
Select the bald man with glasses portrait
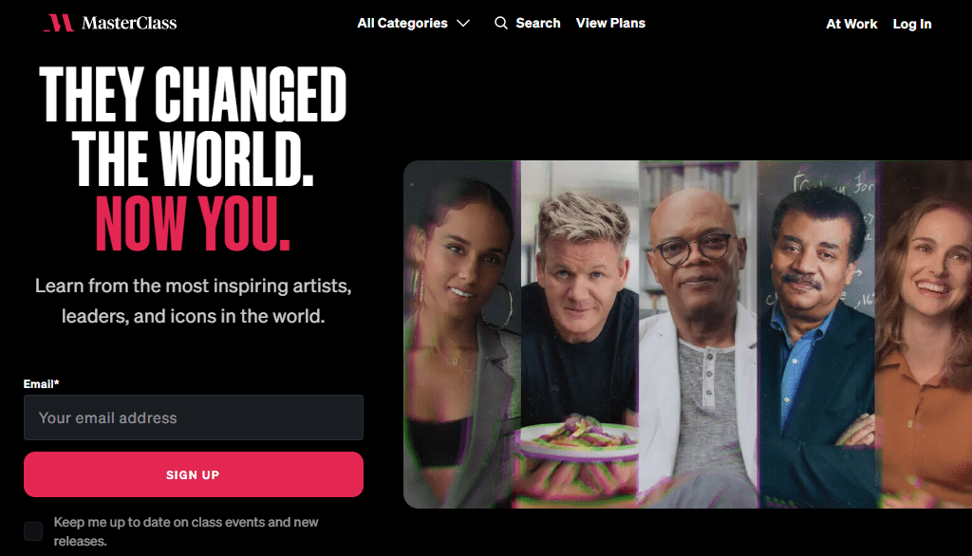(698, 334)
